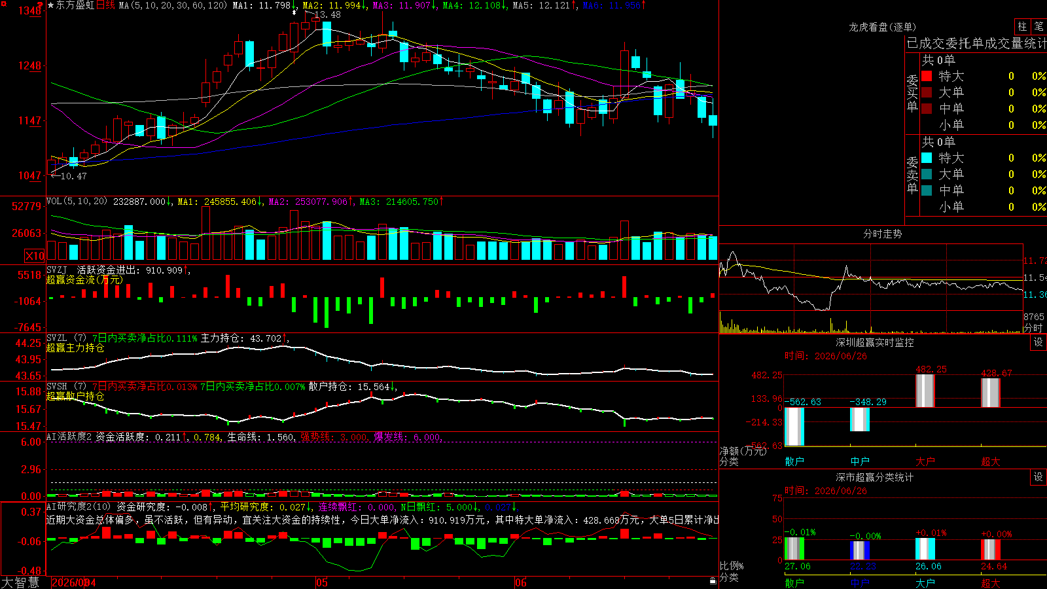This screenshot has height=589, width=1047.
Task: Click the 超大 bar showing 428.67
Action: tap(990, 393)
